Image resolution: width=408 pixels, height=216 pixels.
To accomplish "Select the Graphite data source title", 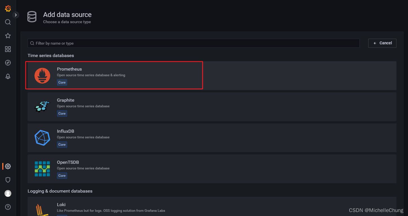I will (66, 100).
